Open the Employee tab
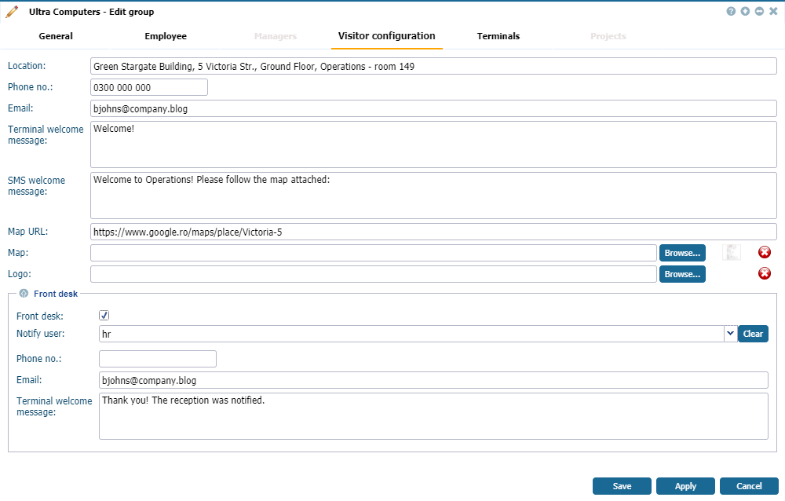The height and width of the screenshot is (501, 785). coord(166,36)
